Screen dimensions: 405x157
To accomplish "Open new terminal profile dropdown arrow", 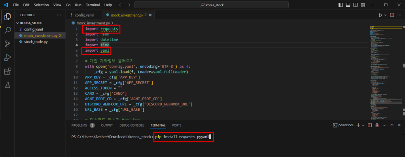I will (x=363, y=125).
